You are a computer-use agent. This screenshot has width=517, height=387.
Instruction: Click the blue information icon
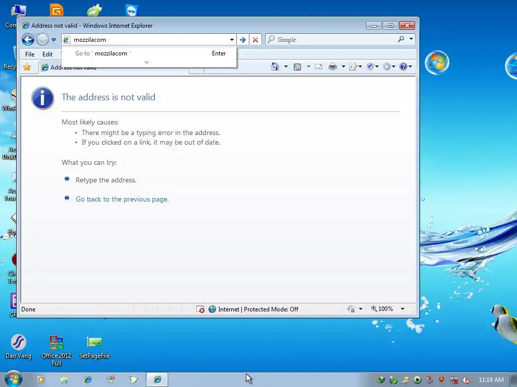point(42,98)
